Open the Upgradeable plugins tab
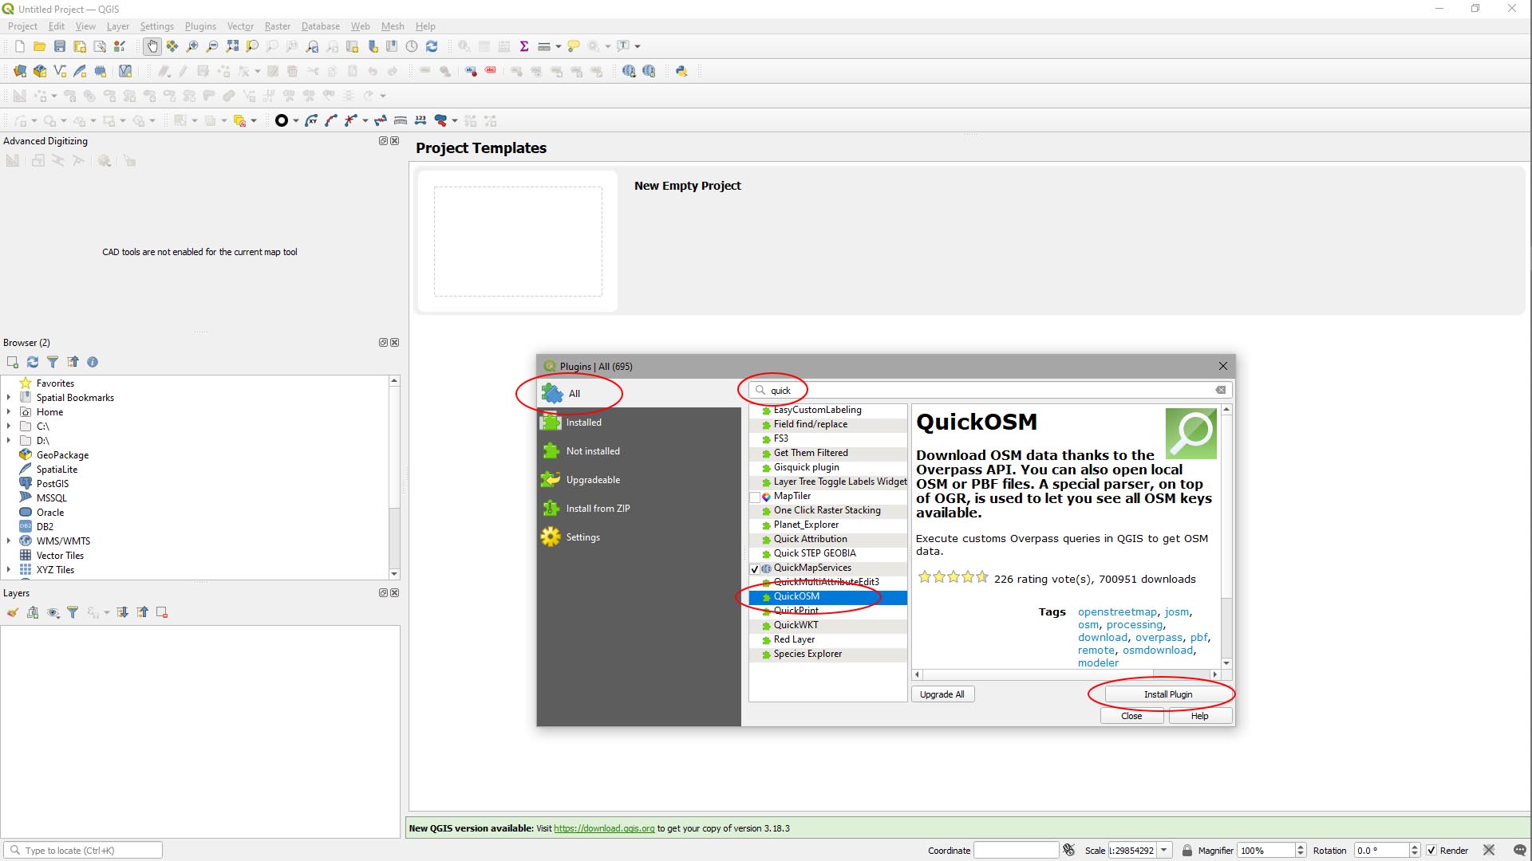The height and width of the screenshot is (861, 1532). pos(638,480)
